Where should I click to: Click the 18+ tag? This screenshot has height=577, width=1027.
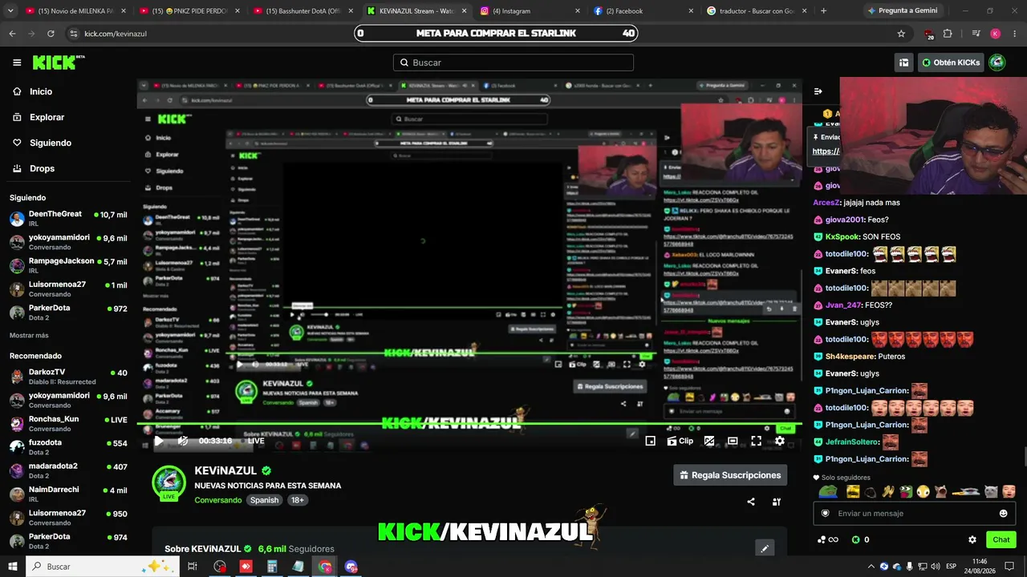tap(297, 500)
